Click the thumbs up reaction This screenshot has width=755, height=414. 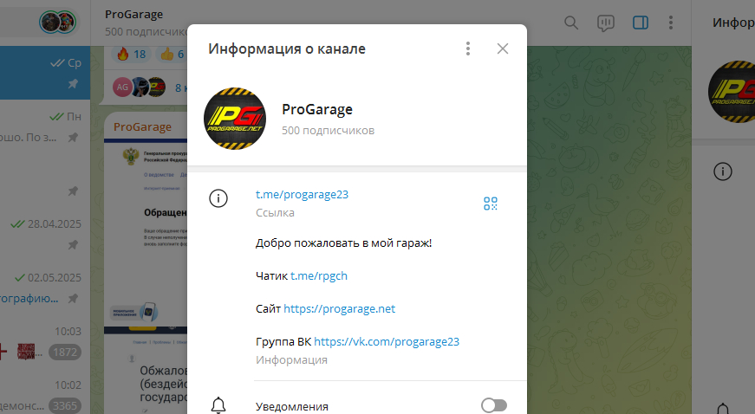click(172, 54)
